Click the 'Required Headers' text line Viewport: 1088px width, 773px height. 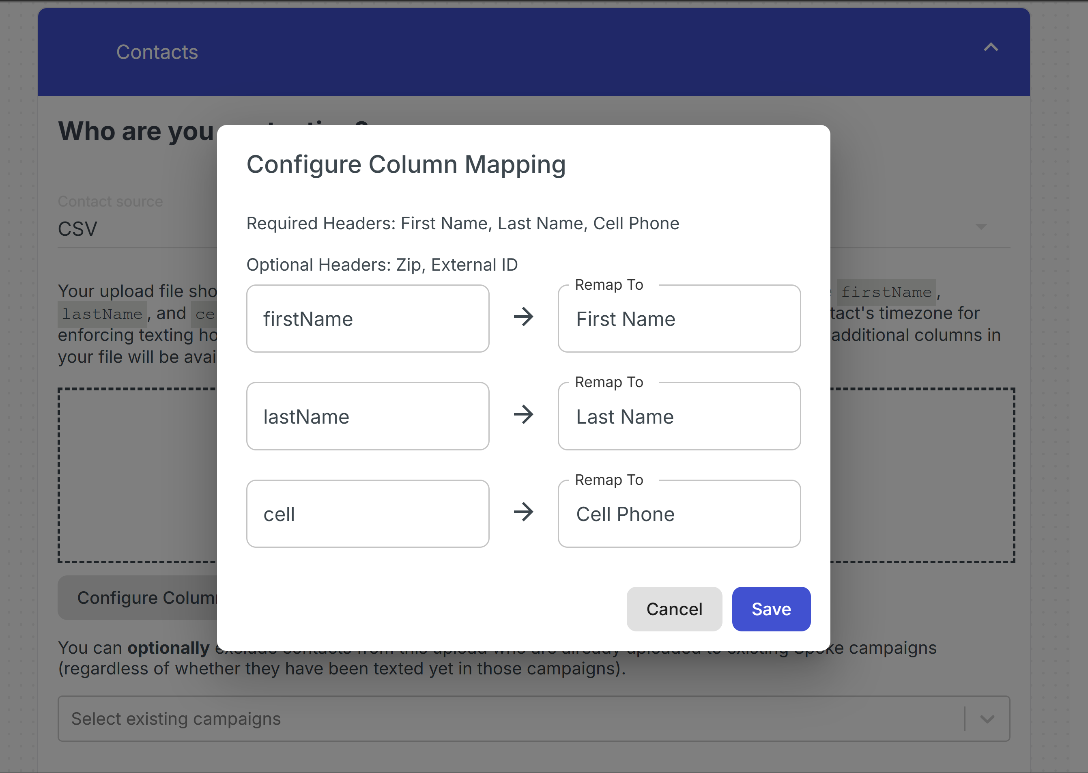pos(462,224)
